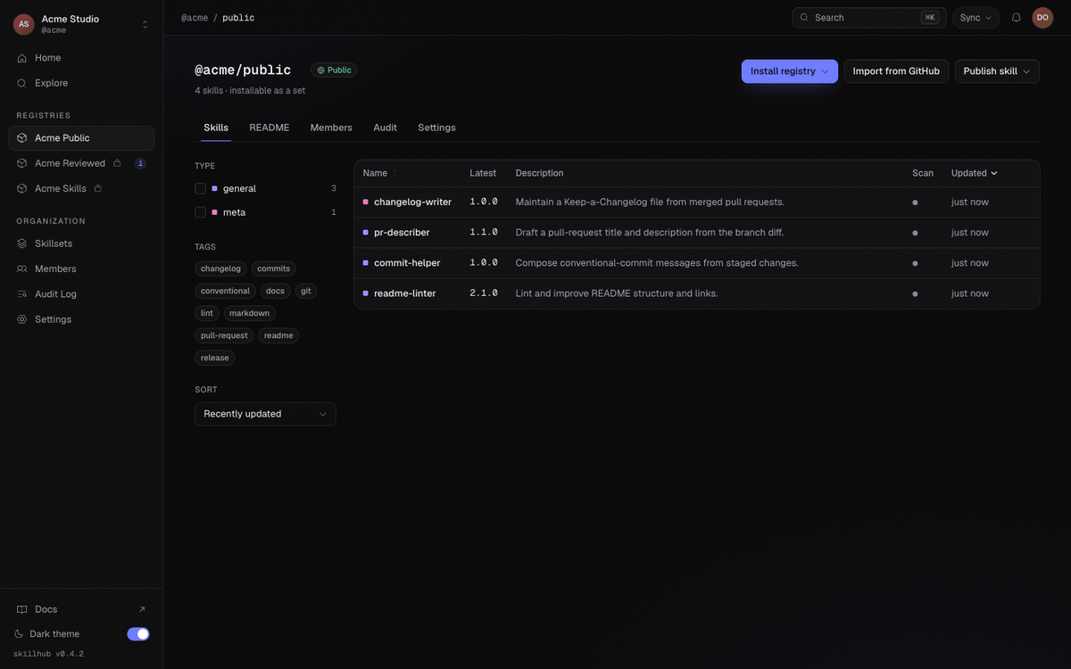Viewport: 1071px width, 669px height.
Task: Click the badge count on Acme Reviewed
Action: tap(140, 163)
